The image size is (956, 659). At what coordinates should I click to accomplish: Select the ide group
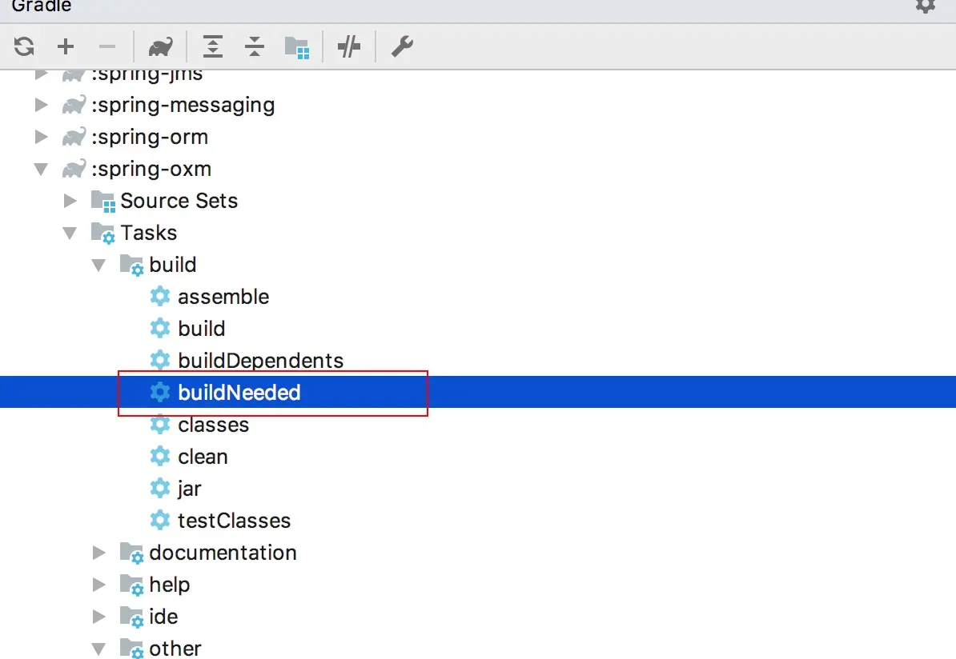[478, 617]
